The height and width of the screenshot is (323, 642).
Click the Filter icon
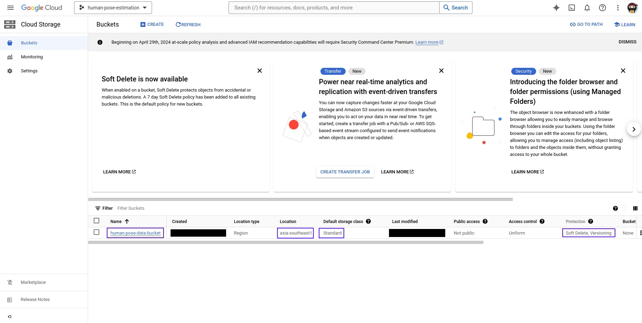(x=98, y=208)
